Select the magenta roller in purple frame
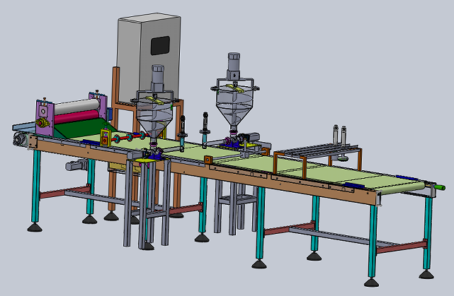The height and width of the screenshot is (296, 454). pos(76,117)
